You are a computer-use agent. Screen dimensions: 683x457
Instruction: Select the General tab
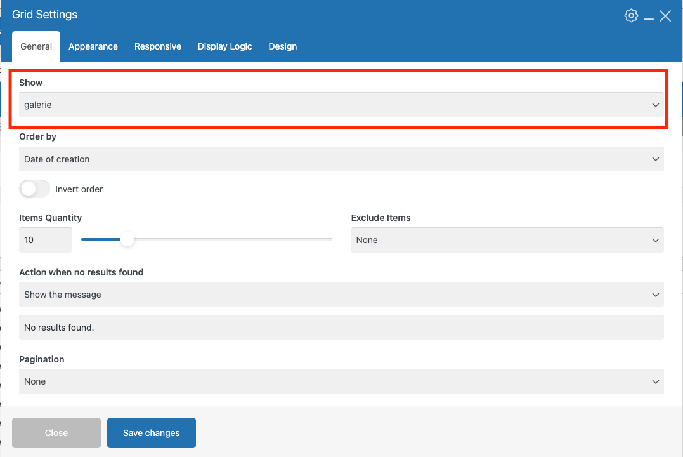(x=36, y=46)
